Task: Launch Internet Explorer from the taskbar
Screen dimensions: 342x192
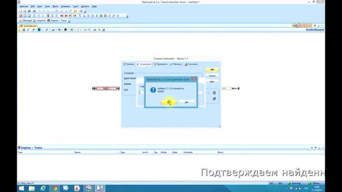Action: pyautogui.click(x=43, y=189)
